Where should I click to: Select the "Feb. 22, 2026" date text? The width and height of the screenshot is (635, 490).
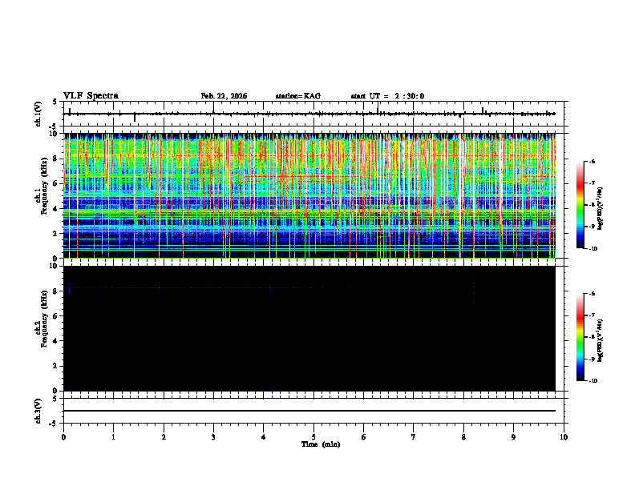click(224, 96)
